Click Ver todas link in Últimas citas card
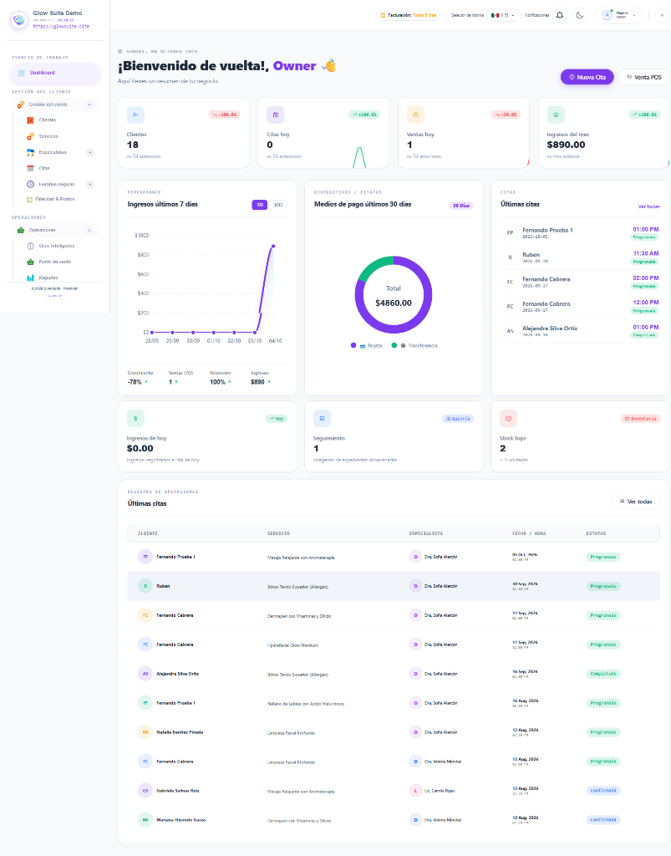Image resolution: width=671 pixels, height=856 pixels. (648, 206)
